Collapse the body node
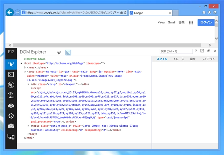This screenshot has height=155, width=224. coord(25,72)
